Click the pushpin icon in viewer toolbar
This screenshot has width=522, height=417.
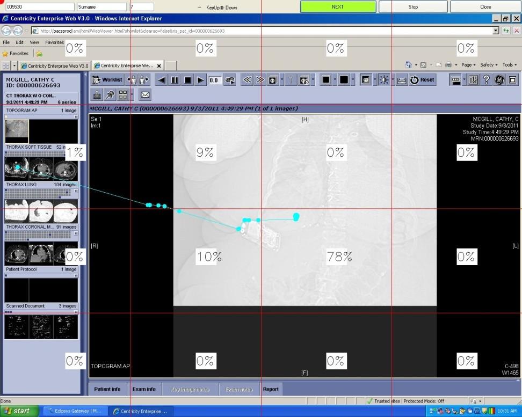pyautogui.click(x=110, y=95)
